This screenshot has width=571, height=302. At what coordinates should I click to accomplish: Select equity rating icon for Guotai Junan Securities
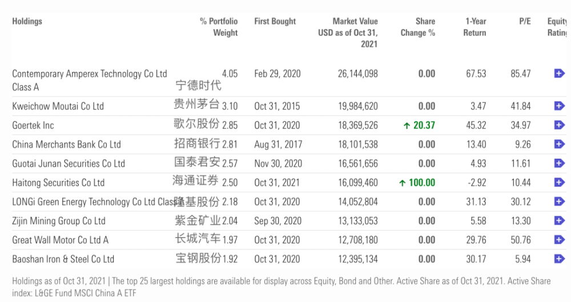(x=559, y=163)
